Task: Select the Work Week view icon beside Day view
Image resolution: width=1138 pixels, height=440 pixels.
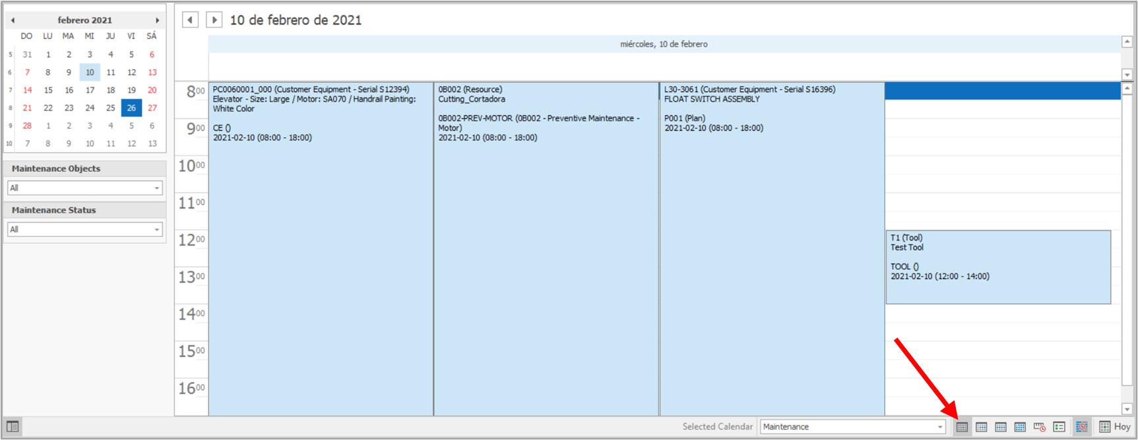Action: [x=982, y=427]
